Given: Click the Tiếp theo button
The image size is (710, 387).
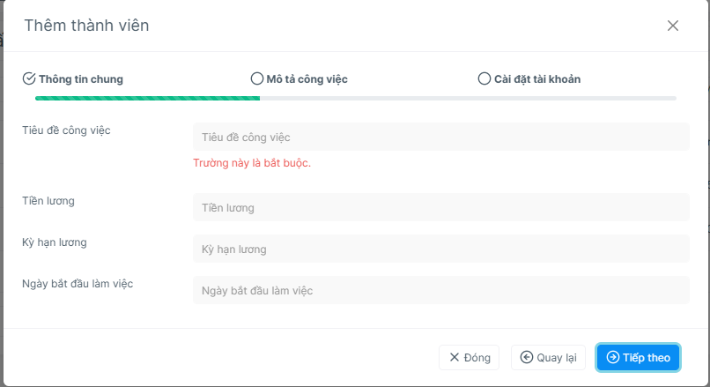Looking at the screenshot, I should tap(638, 357).
